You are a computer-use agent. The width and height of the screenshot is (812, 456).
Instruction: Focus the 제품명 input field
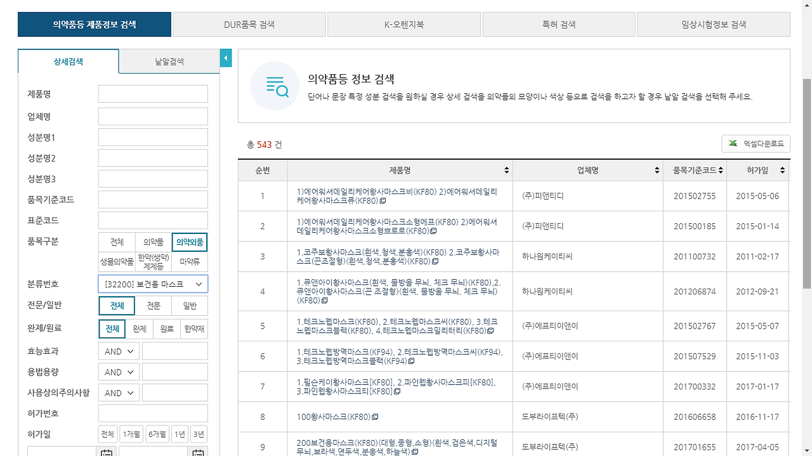coord(153,94)
